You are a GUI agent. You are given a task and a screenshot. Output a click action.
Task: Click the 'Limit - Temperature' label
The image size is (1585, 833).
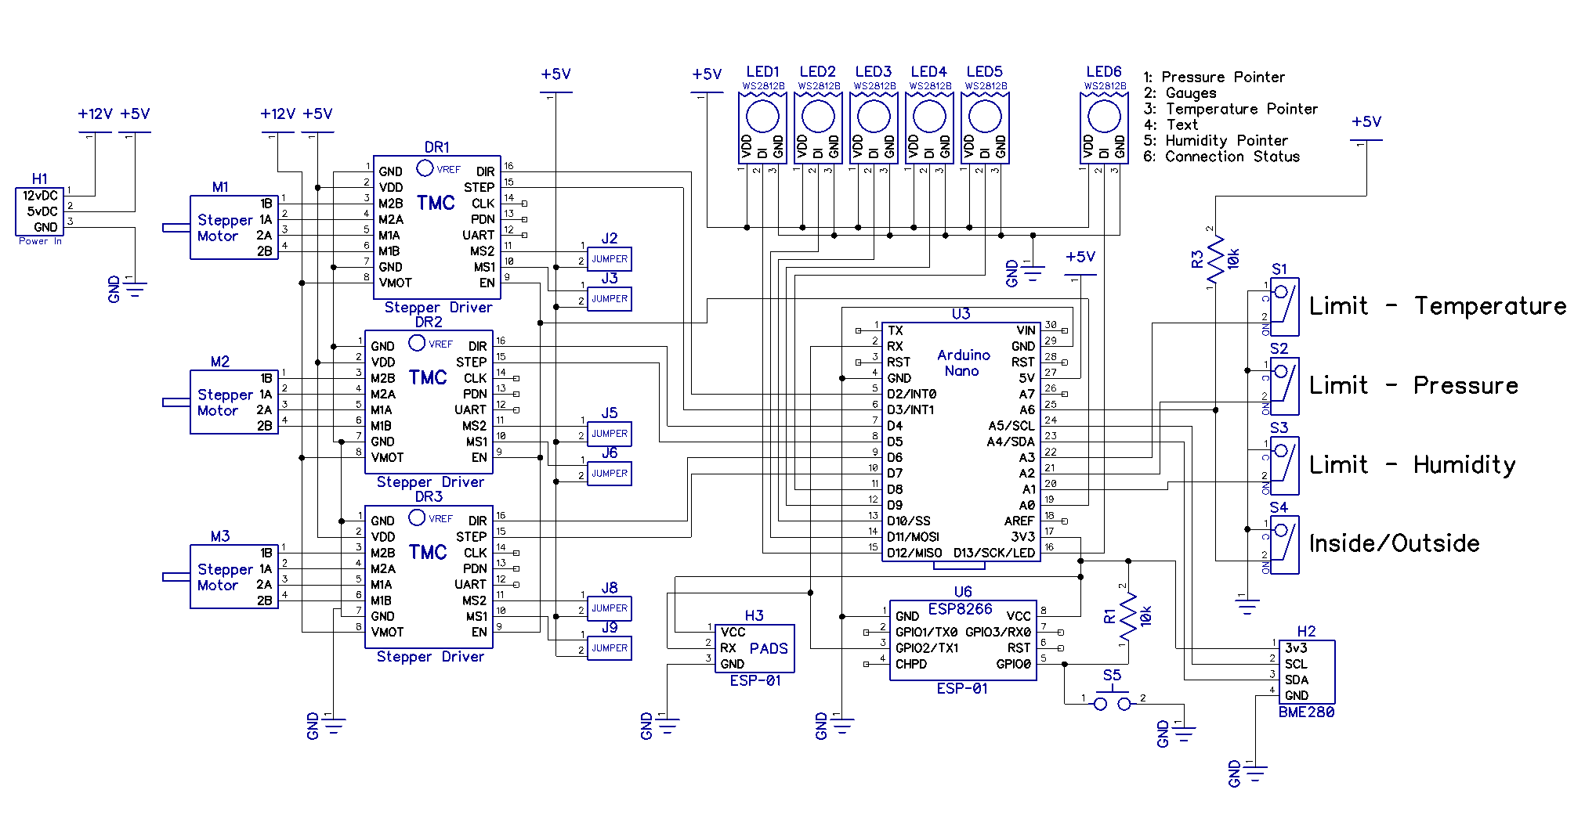click(x=1438, y=306)
